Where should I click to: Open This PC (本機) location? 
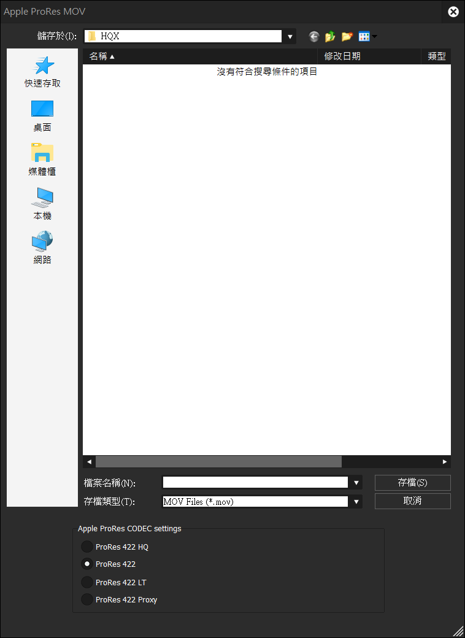[x=42, y=204]
